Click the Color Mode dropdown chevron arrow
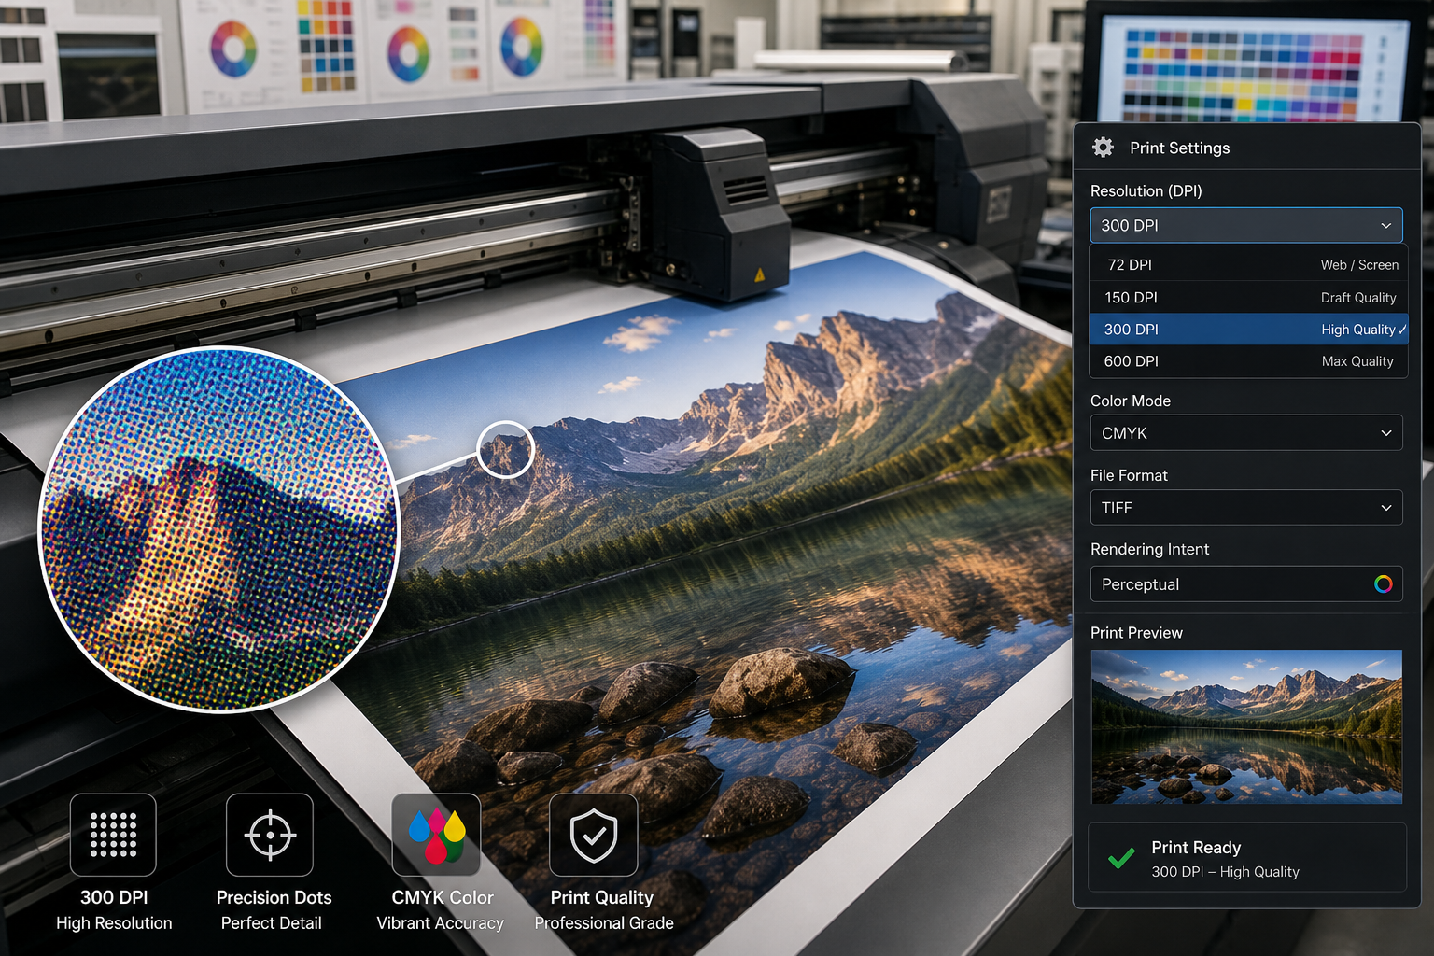The image size is (1434, 956). pyautogui.click(x=1385, y=433)
